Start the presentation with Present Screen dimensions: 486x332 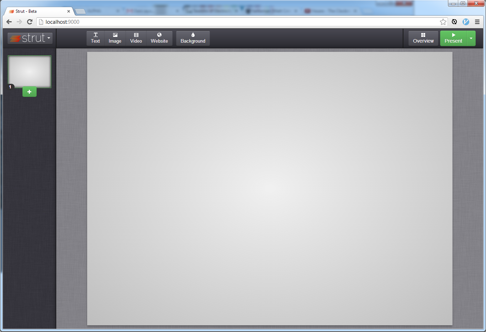coord(453,38)
